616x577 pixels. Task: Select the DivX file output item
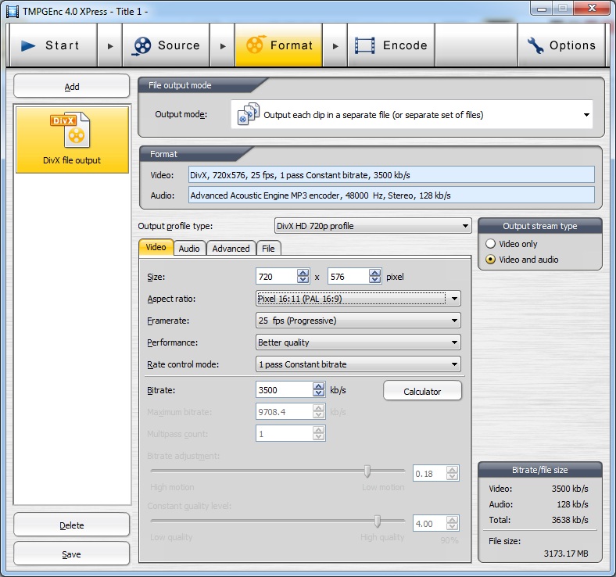pyautogui.click(x=72, y=139)
